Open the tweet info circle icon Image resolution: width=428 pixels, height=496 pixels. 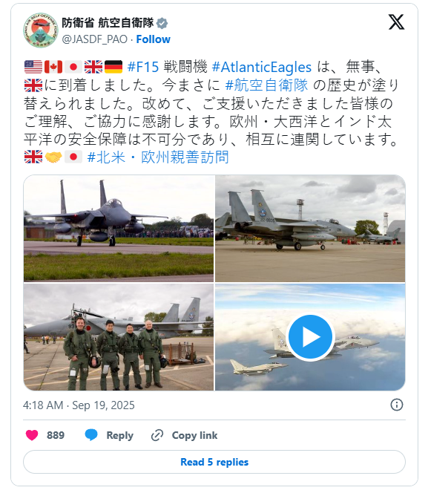pyautogui.click(x=397, y=405)
